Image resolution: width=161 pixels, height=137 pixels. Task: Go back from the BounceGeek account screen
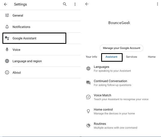coord(87,4)
